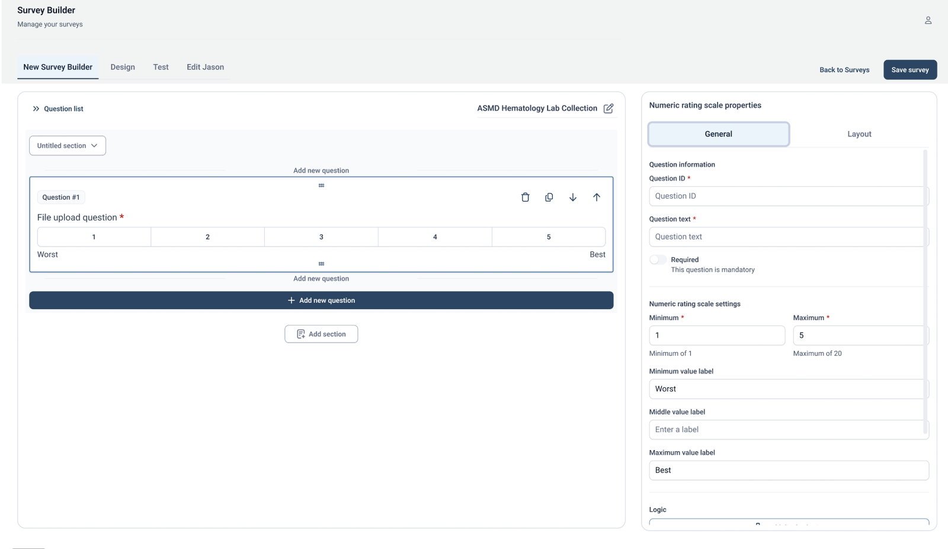
Task: Click Add new question below Question #1
Action: 321,279
